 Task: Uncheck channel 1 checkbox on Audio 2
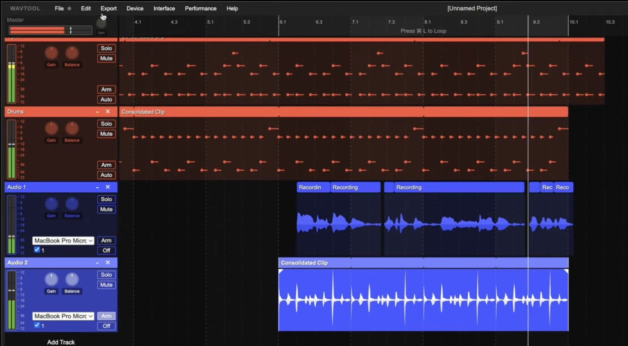click(x=37, y=325)
